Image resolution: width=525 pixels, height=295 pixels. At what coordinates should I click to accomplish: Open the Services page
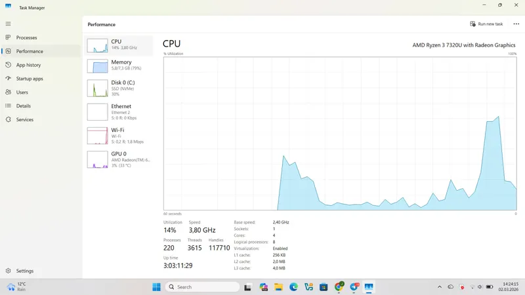[41, 119]
